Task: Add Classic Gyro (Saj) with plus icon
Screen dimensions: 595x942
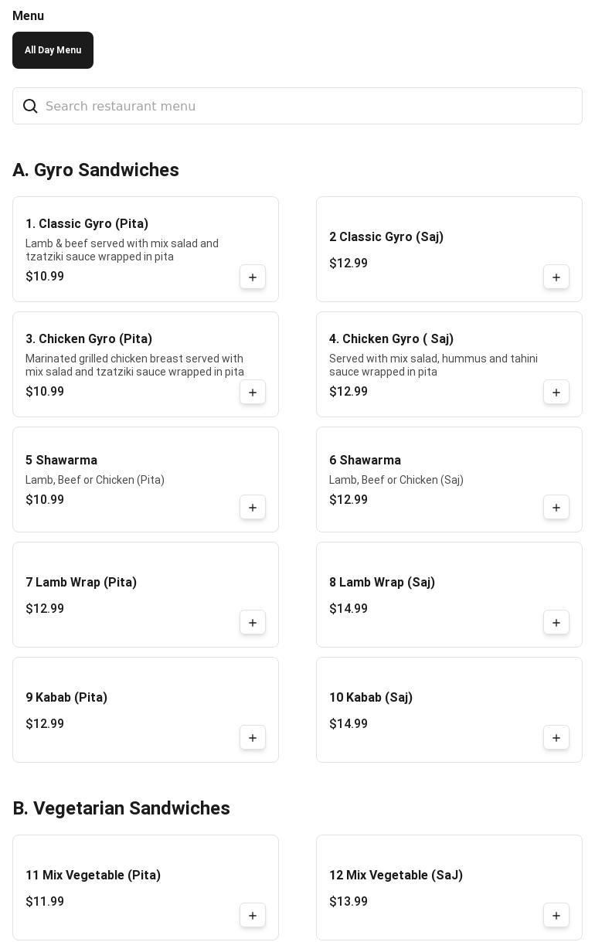Action: 556,277
